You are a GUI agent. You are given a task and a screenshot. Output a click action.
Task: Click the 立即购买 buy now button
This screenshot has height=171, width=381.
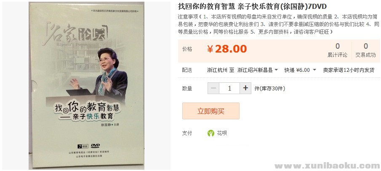pos(211,111)
